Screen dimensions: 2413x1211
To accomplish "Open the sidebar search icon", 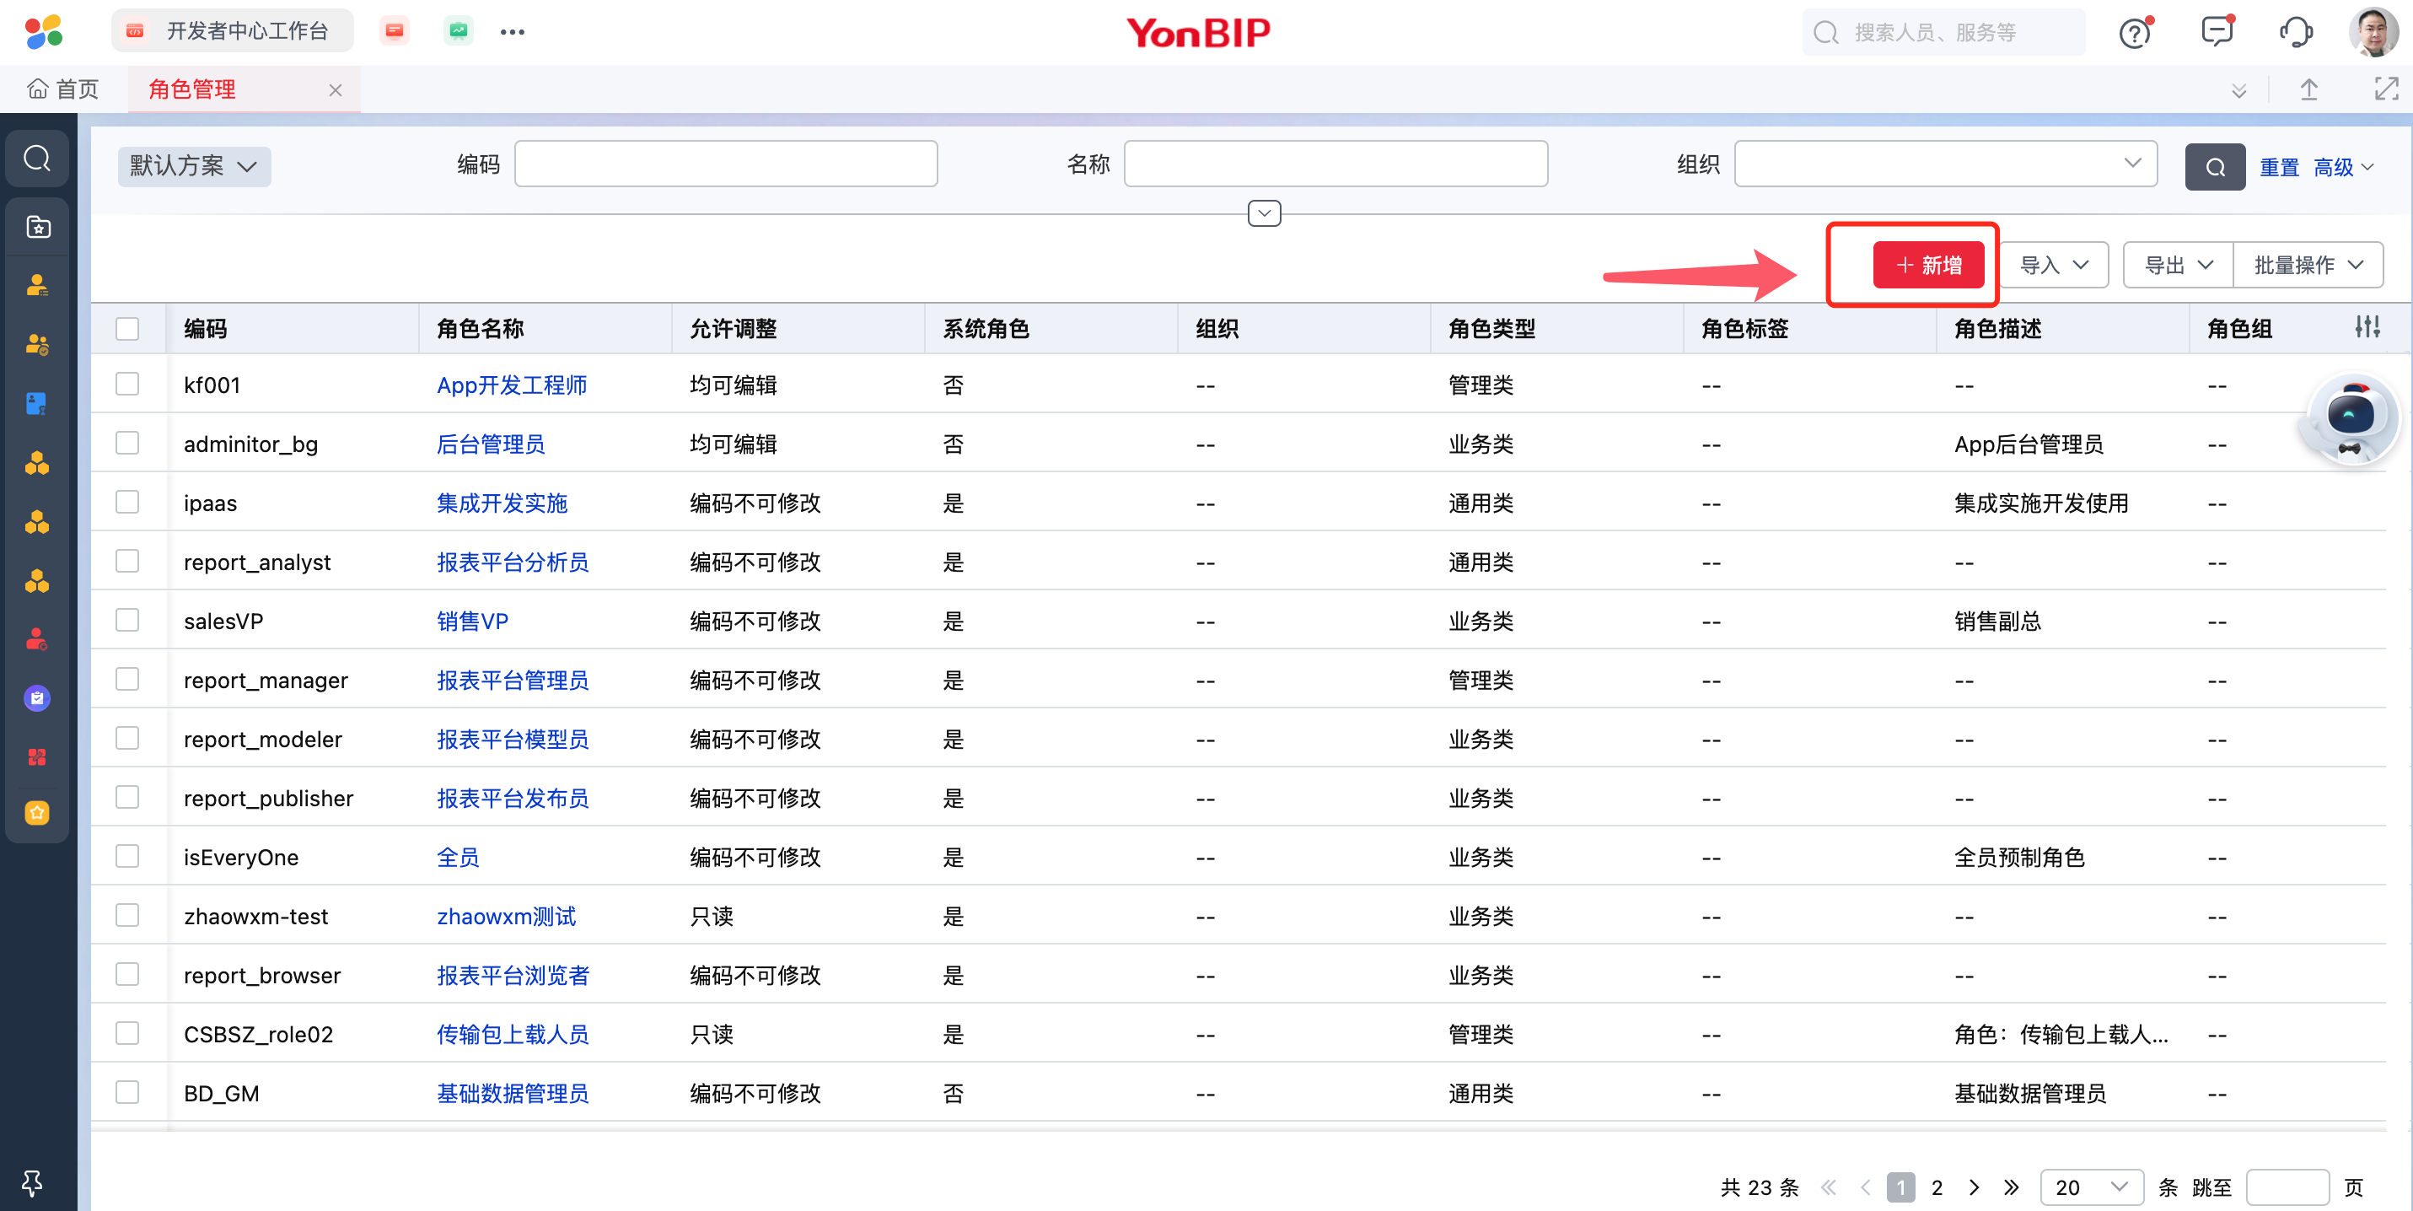I will 37,159.
